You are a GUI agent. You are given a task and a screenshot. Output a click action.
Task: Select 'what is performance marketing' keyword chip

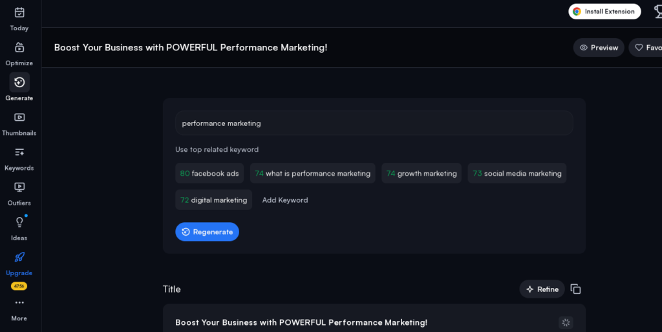[312, 173]
